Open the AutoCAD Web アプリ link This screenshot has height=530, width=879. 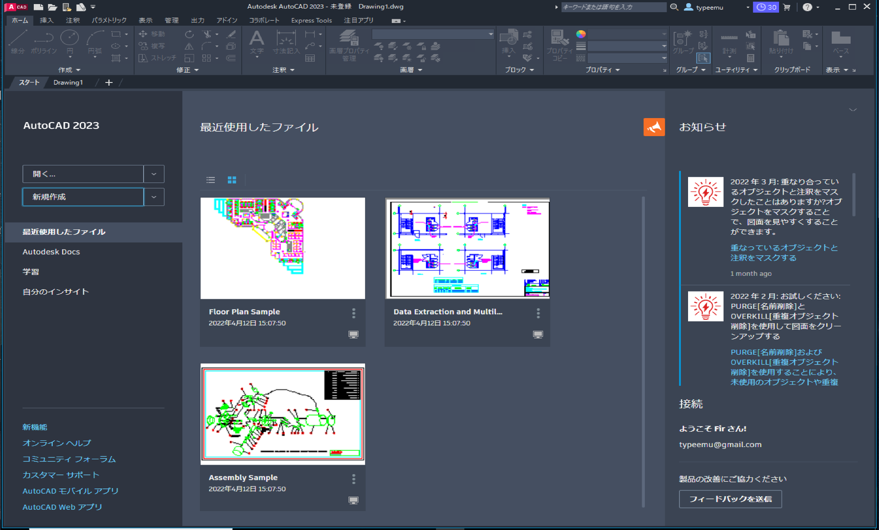point(62,507)
